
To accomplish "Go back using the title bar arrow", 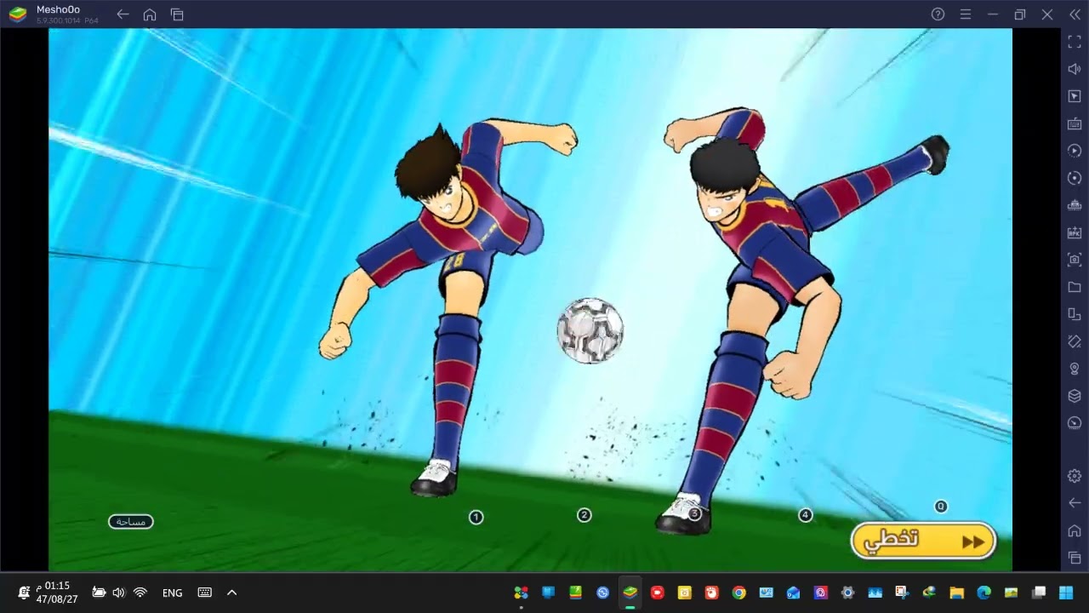I will click(x=123, y=14).
